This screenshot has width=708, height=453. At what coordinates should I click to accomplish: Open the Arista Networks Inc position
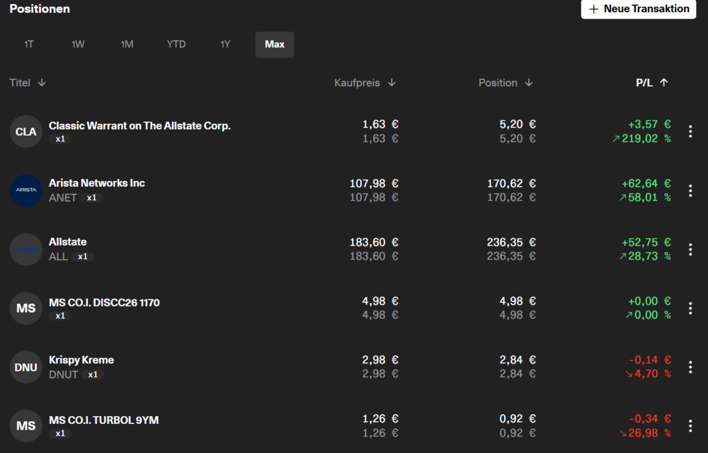96,183
